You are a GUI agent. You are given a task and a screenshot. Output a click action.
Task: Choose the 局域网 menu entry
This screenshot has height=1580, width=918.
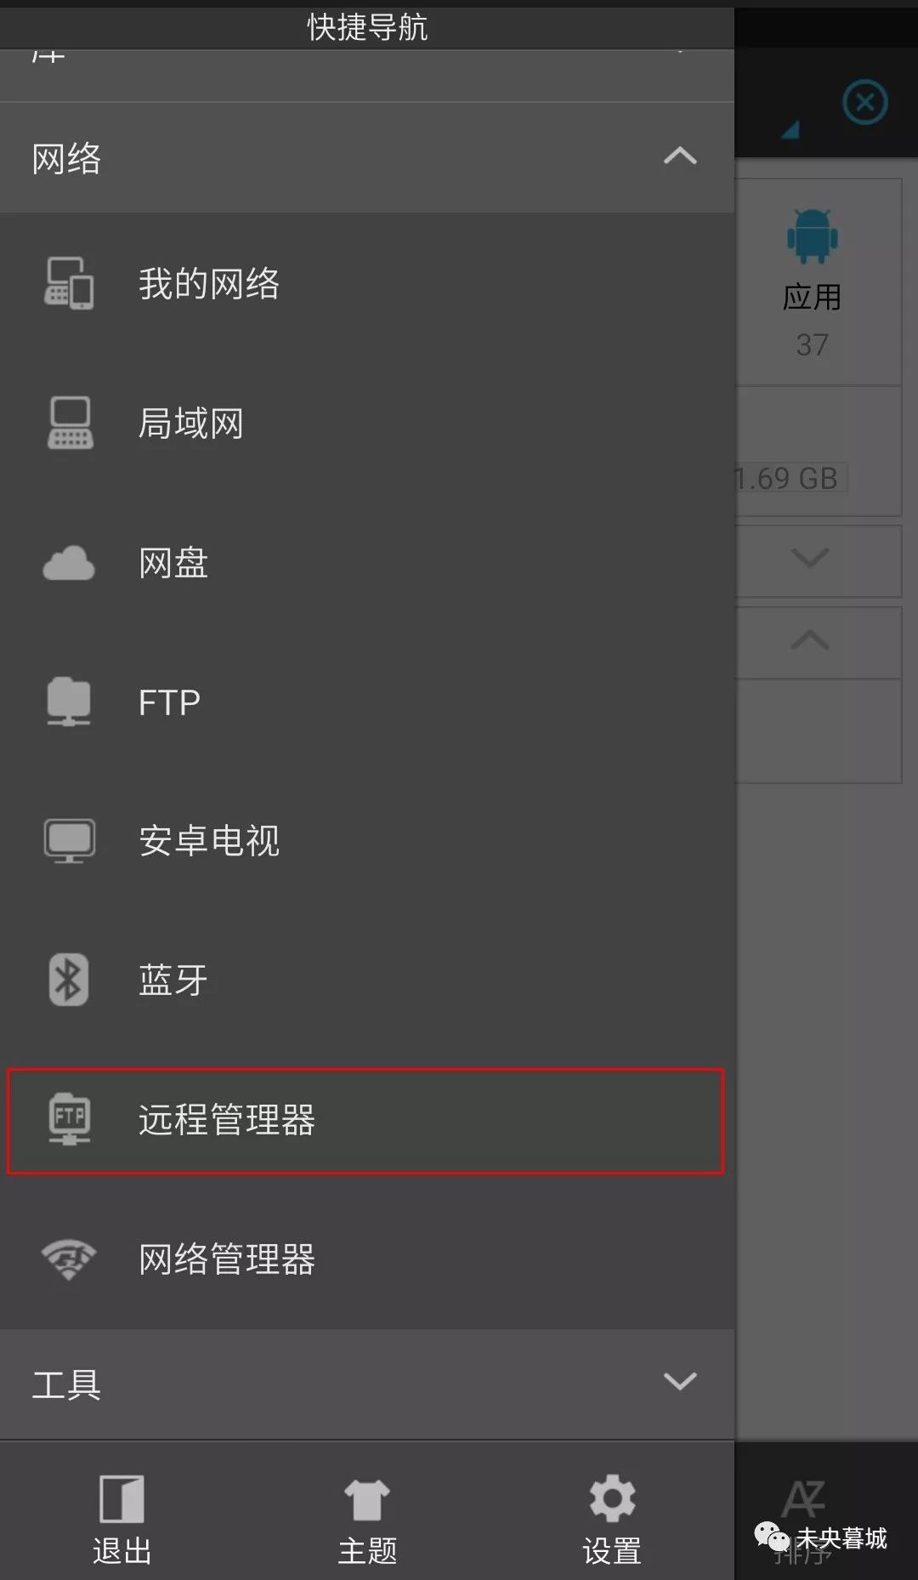pos(367,423)
